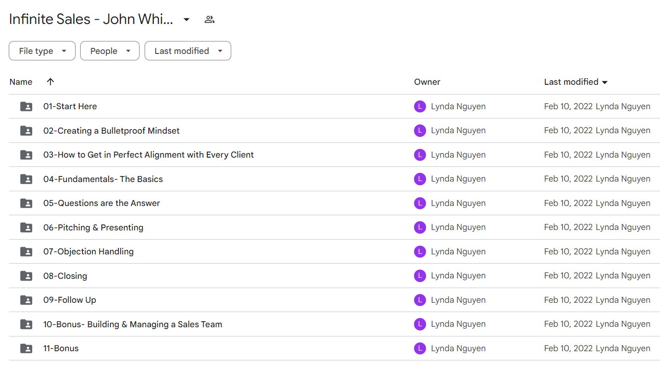This screenshot has width=660, height=389.
Task: Click the folder icon for 10-Bonus- Building & Managing
Action: pyautogui.click(x=26, y=324)
